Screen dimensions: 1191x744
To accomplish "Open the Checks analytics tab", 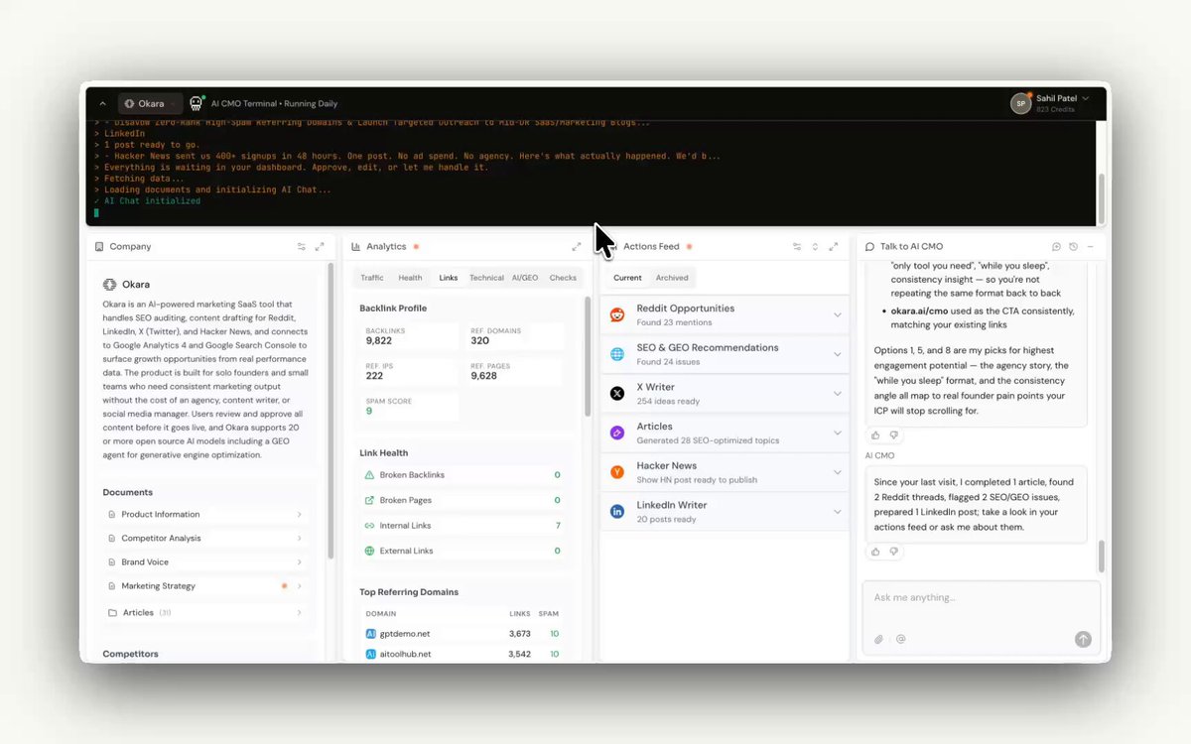I will pyautogui.click(x=563, y=278).
